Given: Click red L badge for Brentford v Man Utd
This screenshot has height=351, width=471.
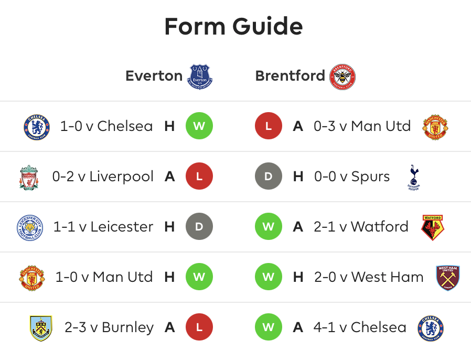Looking at the screenshot, I should tap(269, 126).
